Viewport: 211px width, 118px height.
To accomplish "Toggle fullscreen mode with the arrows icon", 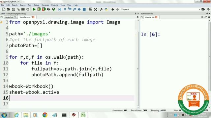I will click(x=96, y=9).
